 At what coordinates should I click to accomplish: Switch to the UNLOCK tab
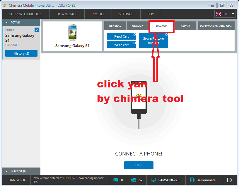coord(138,26)
